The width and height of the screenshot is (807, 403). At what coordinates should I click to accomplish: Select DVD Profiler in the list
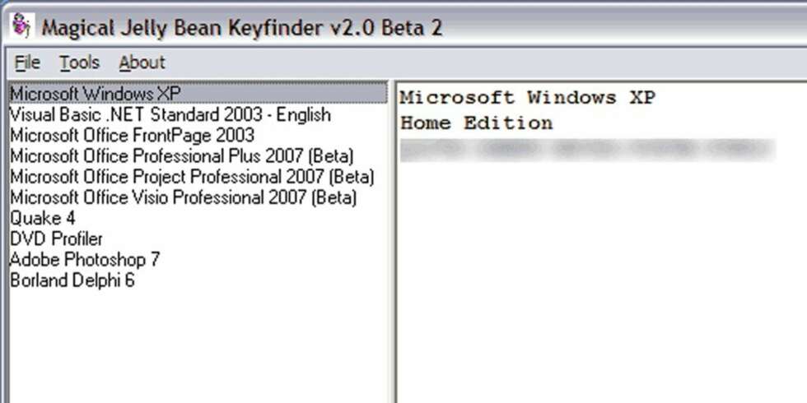pos(56,239)
